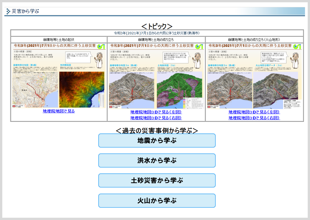This screenshot has width=310, height=220.
Task: Open 地理院地図3Dで見る(右図) under 土地の成り立ち
Action: click(x=156, y=118)
